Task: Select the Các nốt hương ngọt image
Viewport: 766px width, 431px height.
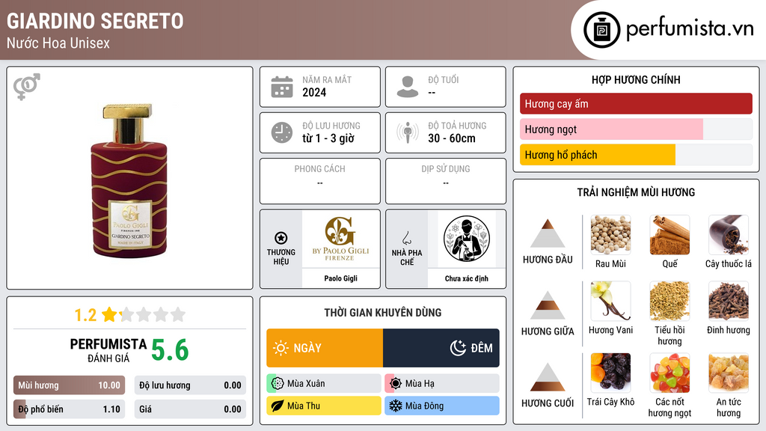Action: (670, 373)
